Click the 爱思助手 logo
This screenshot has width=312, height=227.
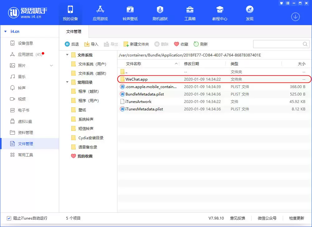(x=28, y=13)
